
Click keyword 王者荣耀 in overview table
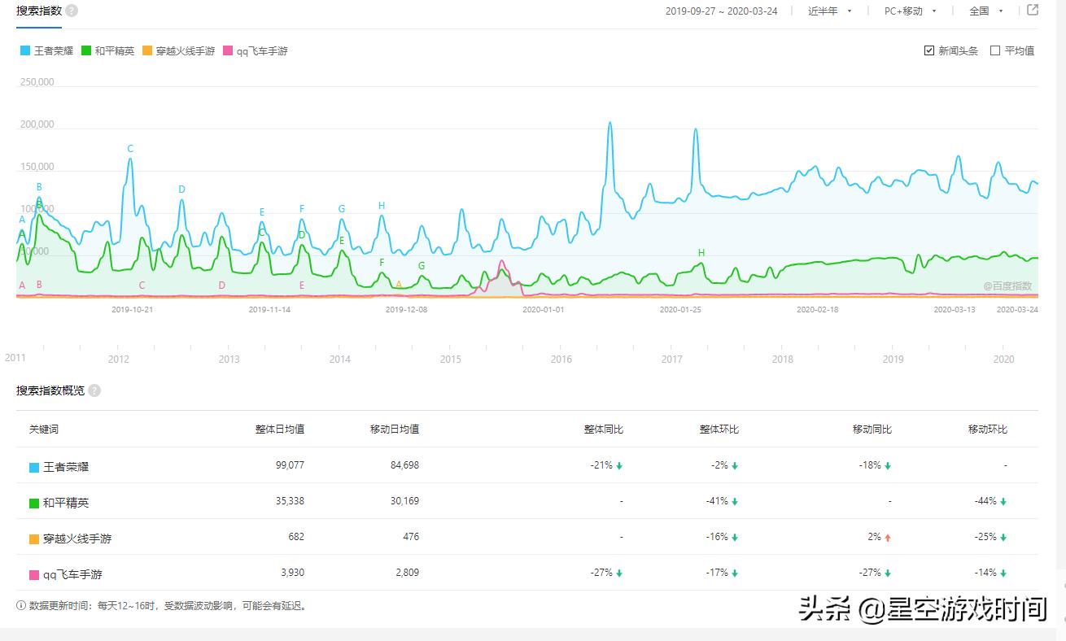point(66,468)
